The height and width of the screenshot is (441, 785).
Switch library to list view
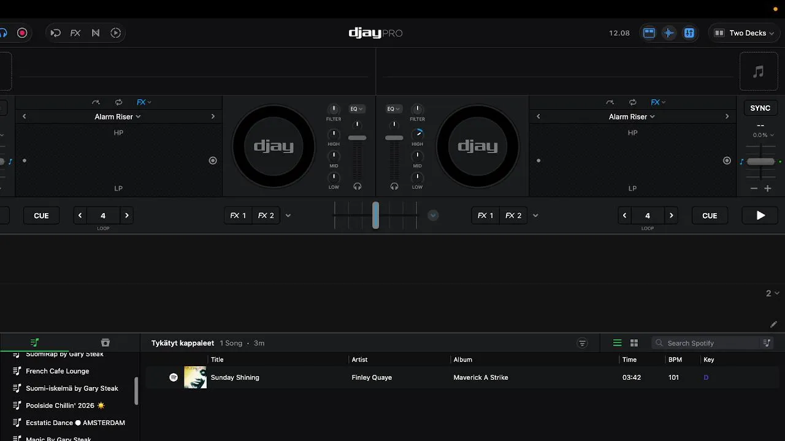[618, 343]
